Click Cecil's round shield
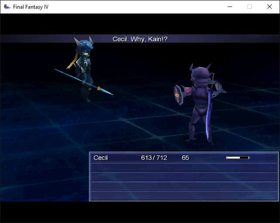The height and width of the screenshot is (223, 280). pyautogui.click(x=178, y=95)
